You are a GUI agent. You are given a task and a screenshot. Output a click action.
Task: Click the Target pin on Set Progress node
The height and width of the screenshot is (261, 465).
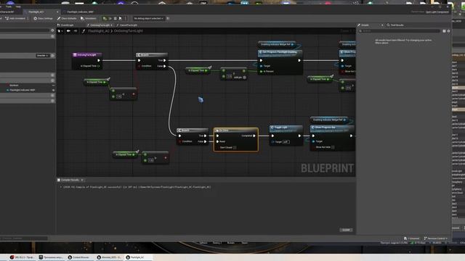262,66
